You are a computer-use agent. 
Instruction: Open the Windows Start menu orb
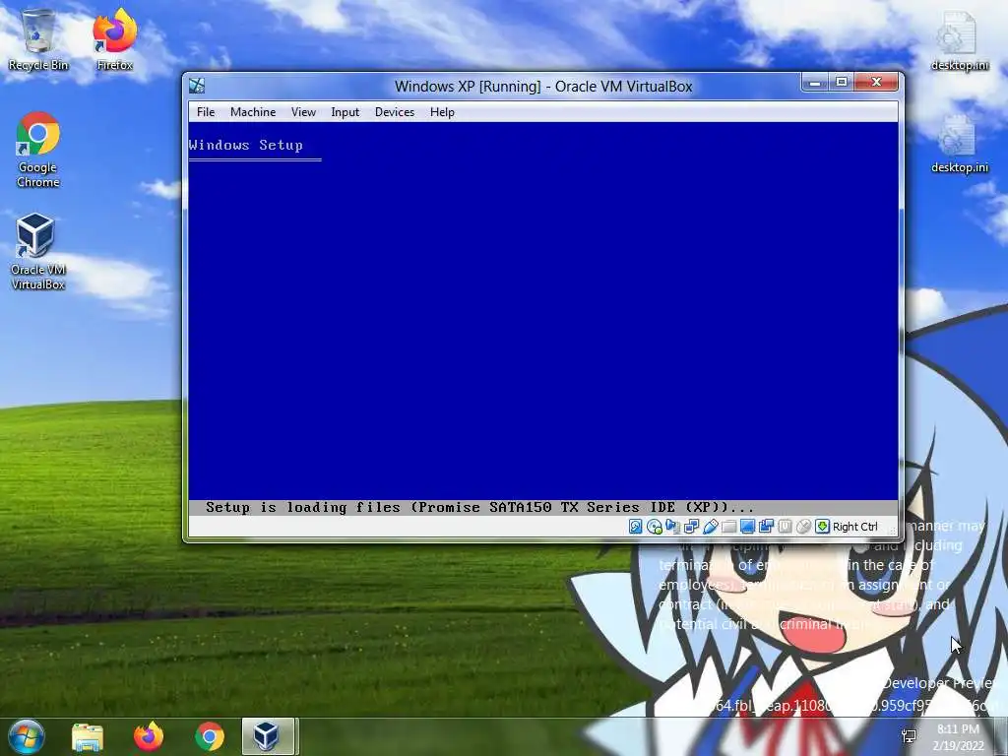click(x=27, y=736)
